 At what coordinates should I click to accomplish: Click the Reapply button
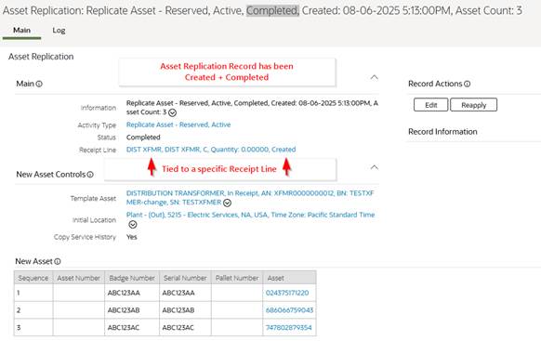pyautogui.click(x=474, y=105)
